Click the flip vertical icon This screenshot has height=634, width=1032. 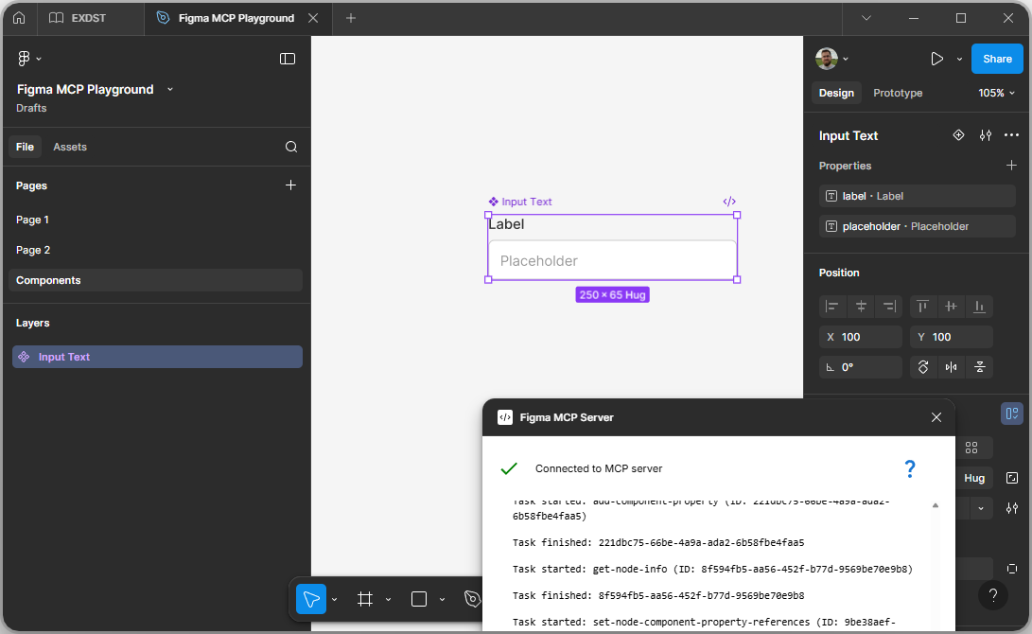(979, 367)
